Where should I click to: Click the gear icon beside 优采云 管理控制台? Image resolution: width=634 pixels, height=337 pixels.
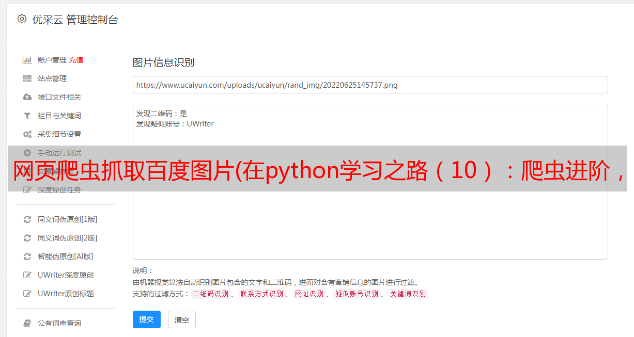[x=22, y=19]
